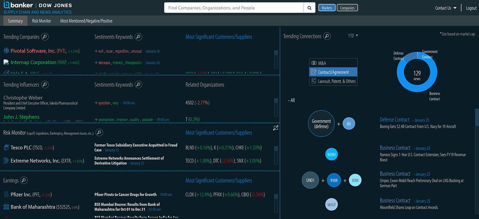
Task: Collapse the '- All' connections group
Action: pos(291,100)
